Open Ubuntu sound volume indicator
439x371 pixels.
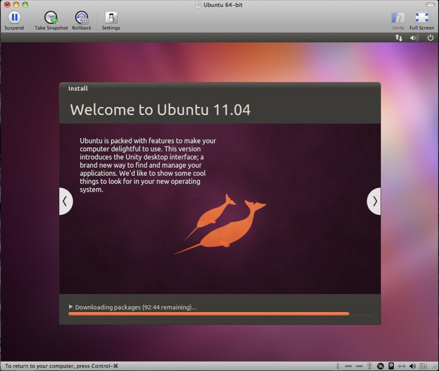(x=414, y=38)
